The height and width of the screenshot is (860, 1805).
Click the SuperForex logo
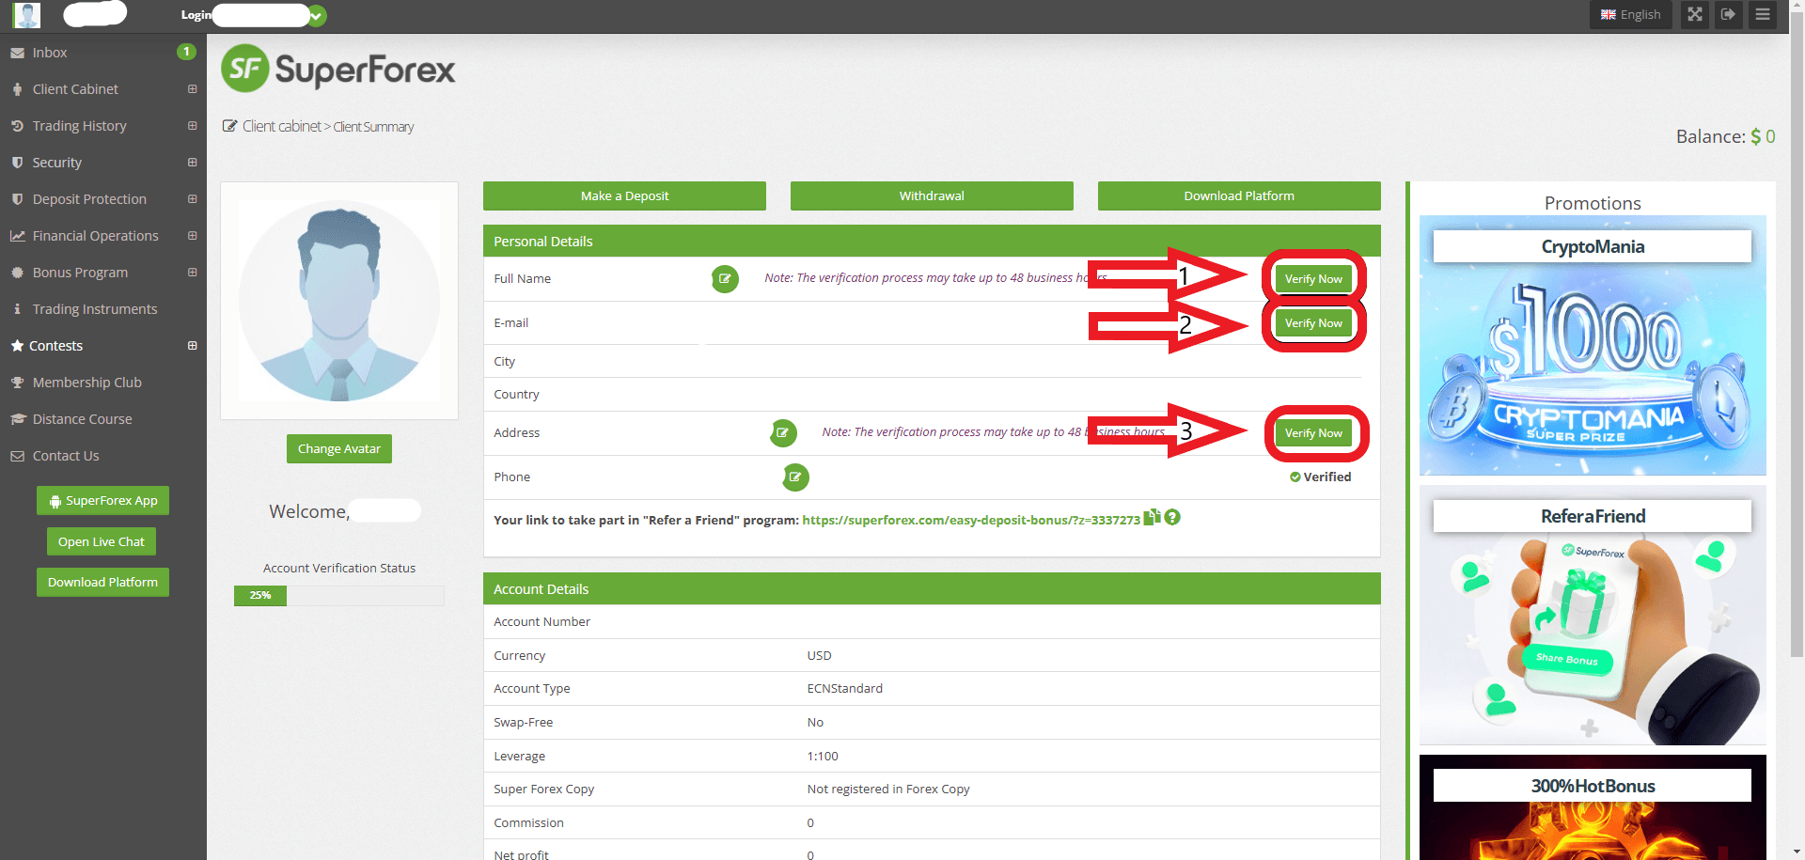pos(338,69)
